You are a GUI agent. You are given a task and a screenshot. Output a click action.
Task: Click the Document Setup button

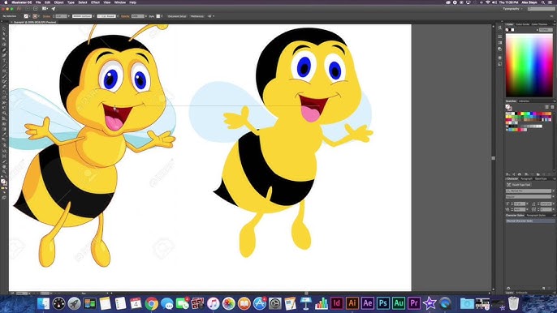(177, 16)
